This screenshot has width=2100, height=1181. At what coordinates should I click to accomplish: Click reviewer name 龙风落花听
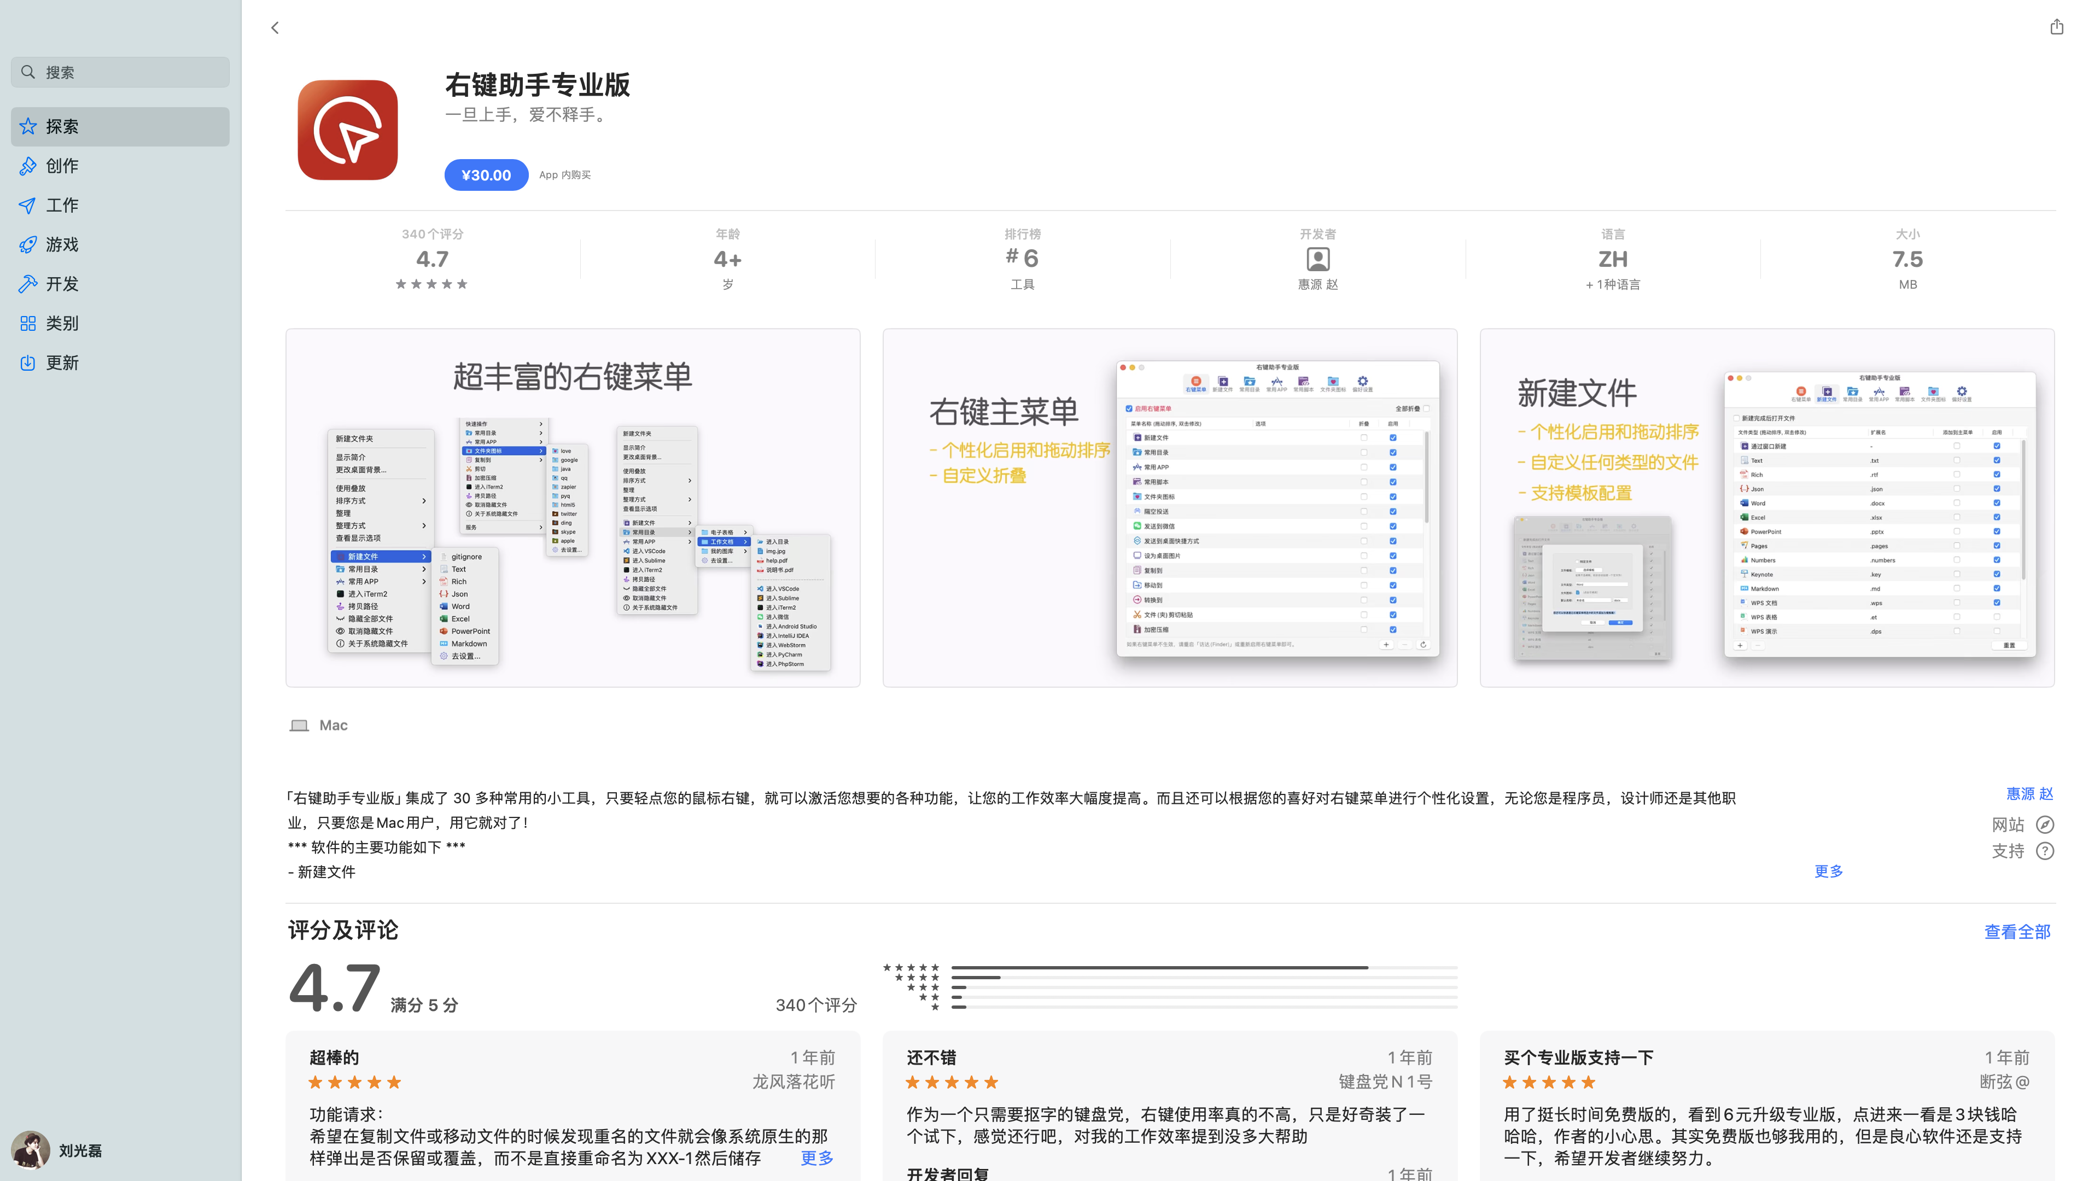[793, 1083]
